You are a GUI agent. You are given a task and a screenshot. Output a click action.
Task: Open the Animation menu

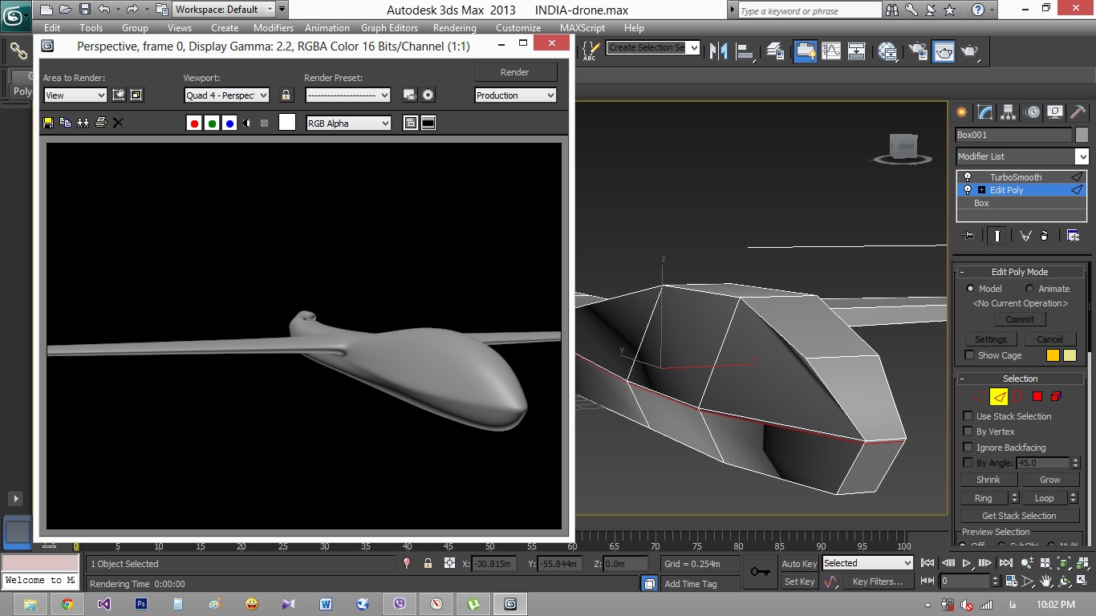point(327,27)
